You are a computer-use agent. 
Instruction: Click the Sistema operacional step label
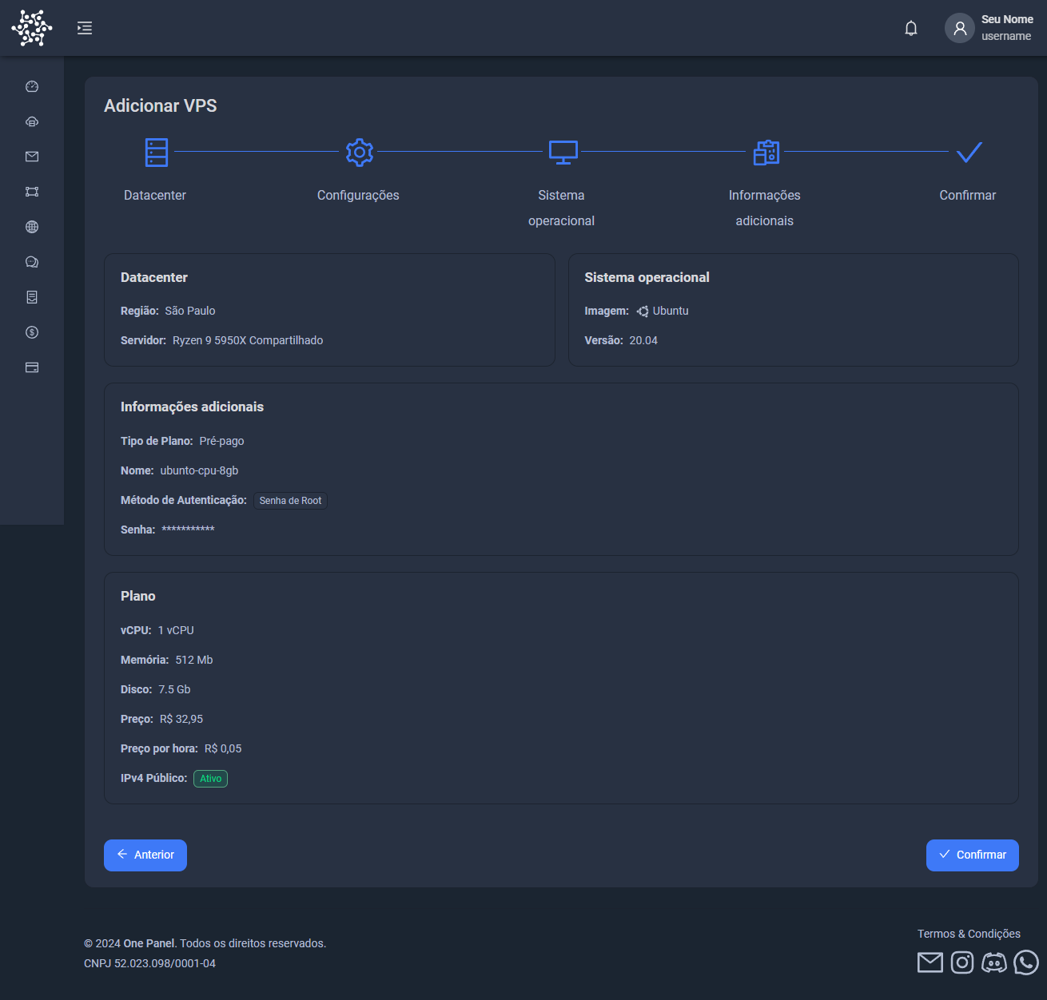coord(561,208)
